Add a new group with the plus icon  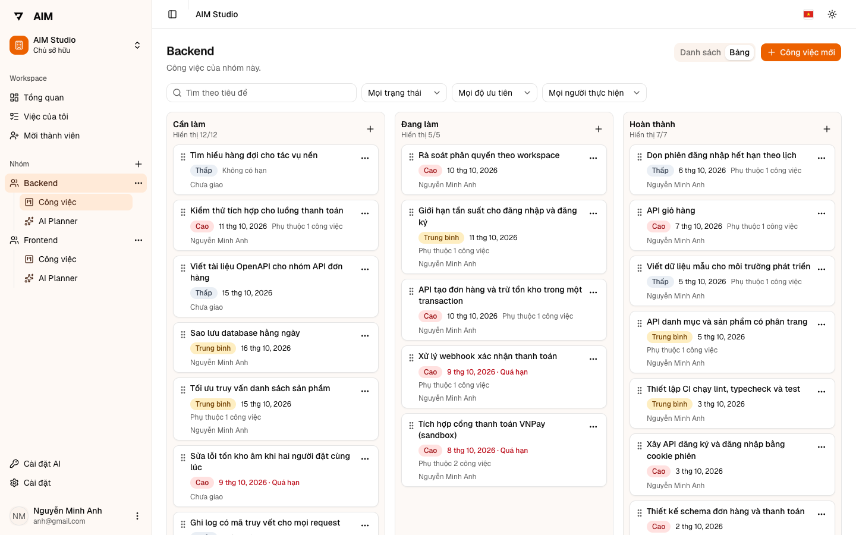point(139,164)
